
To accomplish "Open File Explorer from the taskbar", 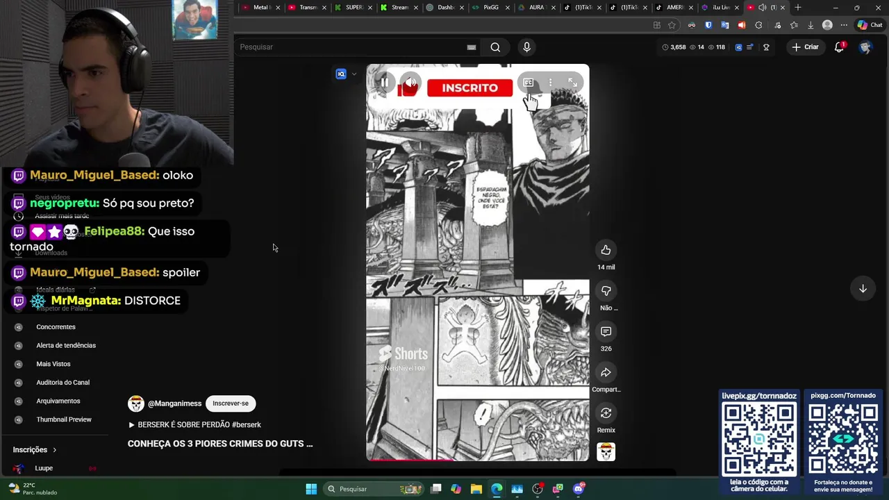I will point(476,489).
